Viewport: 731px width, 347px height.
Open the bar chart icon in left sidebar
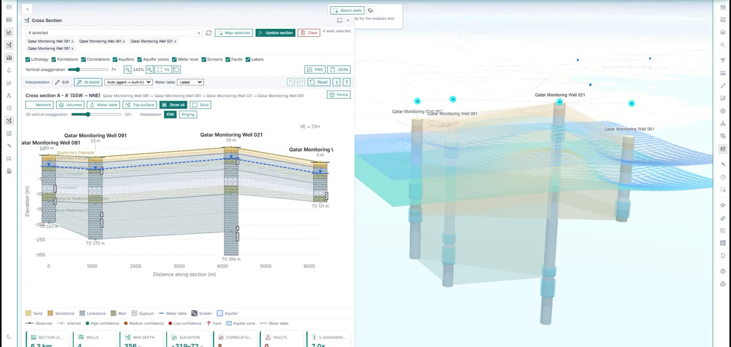pos(9,57)
